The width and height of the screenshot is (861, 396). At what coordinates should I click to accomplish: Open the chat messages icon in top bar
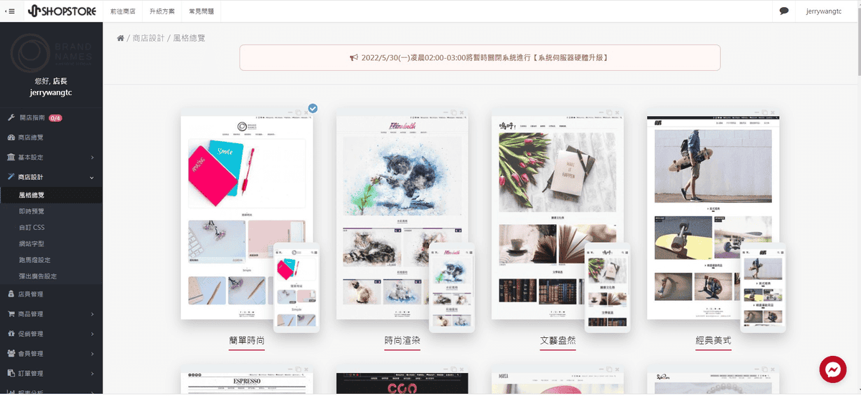click(x=784, y=11)
